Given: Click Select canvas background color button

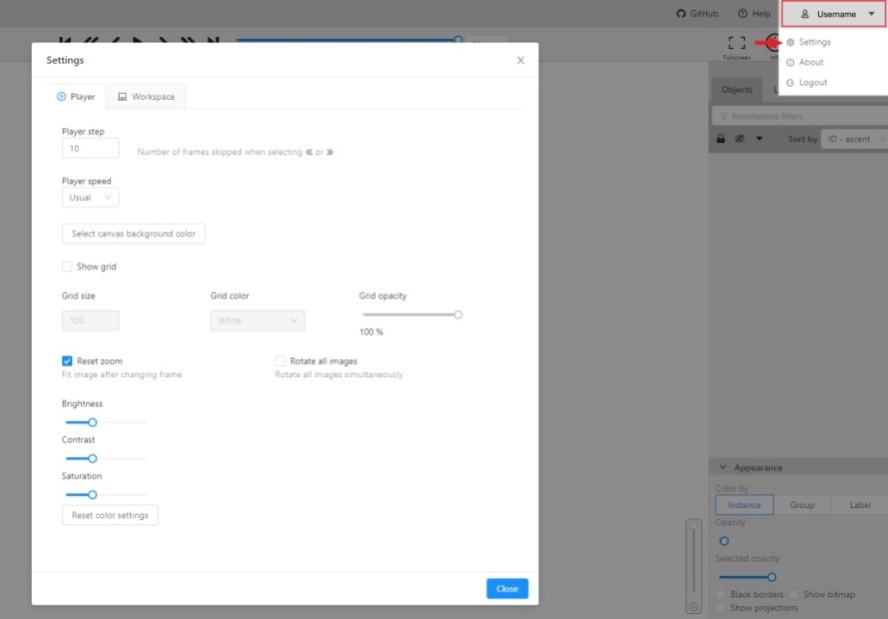Looking at the screenshot, I should click(x=133, y=234).
